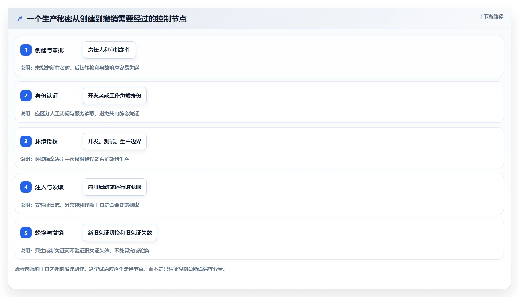Click the heading 一个生产秘密从创建到撤销
The width and height of the screenshot is (519, 297).
[107, 19]
